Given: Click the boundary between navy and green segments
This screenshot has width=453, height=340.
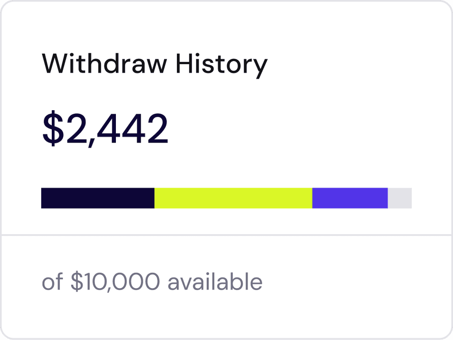Looking at the screenshot, I should click(154, 198).
